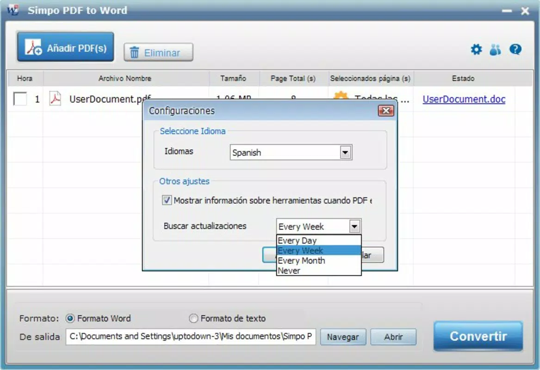Choose Every Week from the update list

coord(318,250)
